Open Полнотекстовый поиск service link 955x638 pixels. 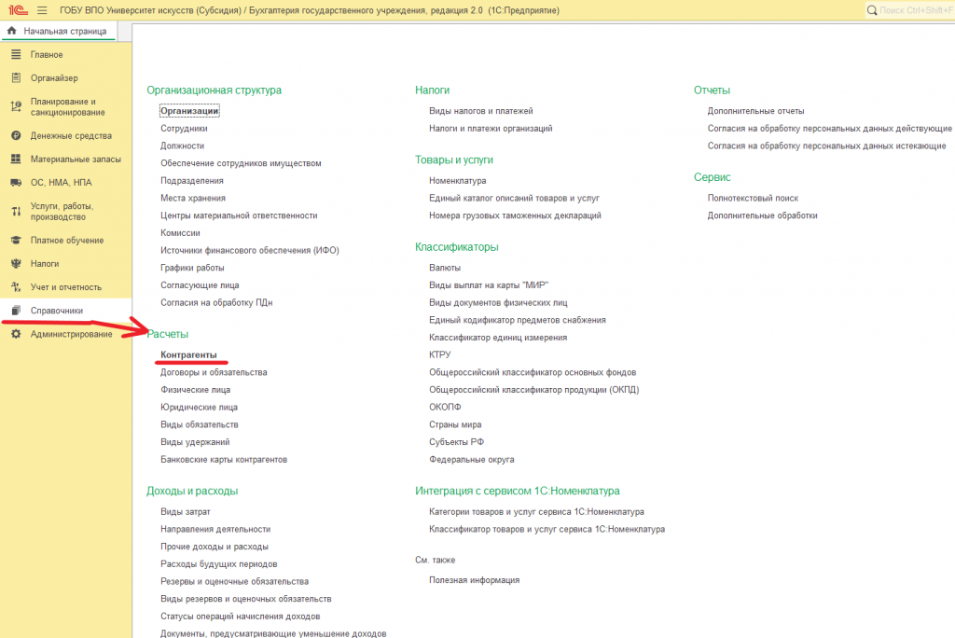(x=753, y=198)
